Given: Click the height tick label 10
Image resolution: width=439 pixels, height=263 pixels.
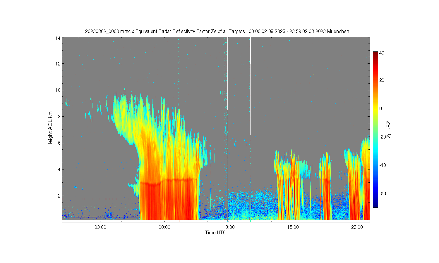Looking at the screenshot, I should pyautogui.click(x=58, y=90).
